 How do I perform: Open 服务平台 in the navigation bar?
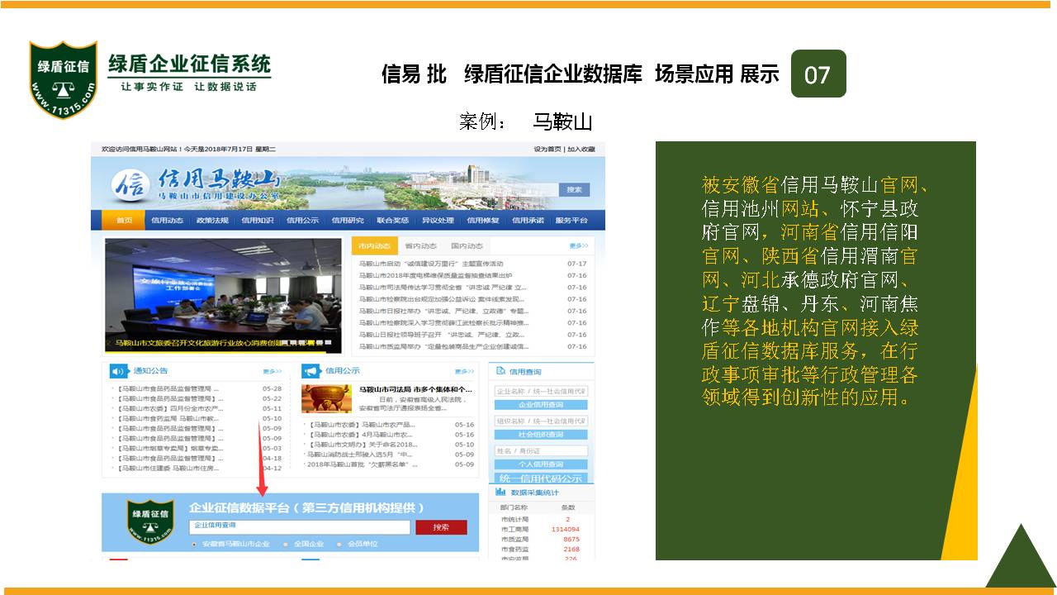[571, 221]
